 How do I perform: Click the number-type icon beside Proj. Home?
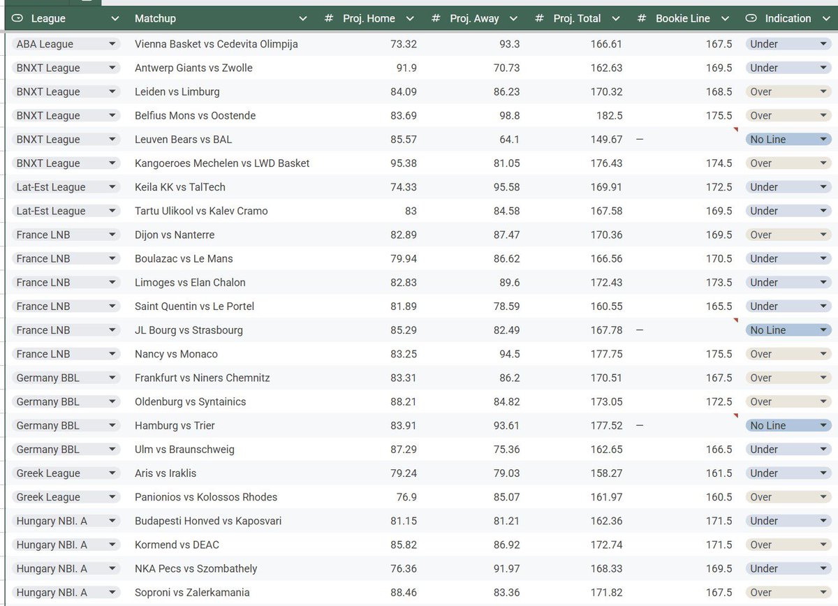pyautogui.click(x=329, y=18)
